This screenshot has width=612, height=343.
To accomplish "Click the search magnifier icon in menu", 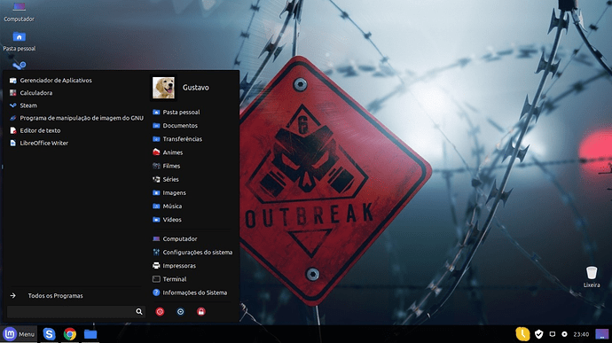I will [139, 311].
